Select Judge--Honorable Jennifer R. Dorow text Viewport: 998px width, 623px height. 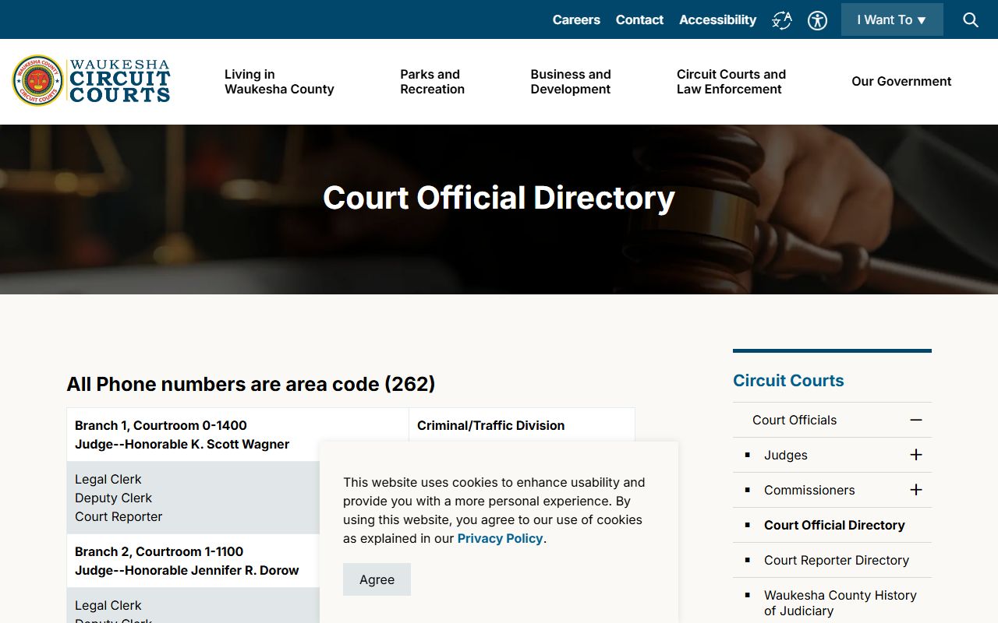[x=187, y=570]
